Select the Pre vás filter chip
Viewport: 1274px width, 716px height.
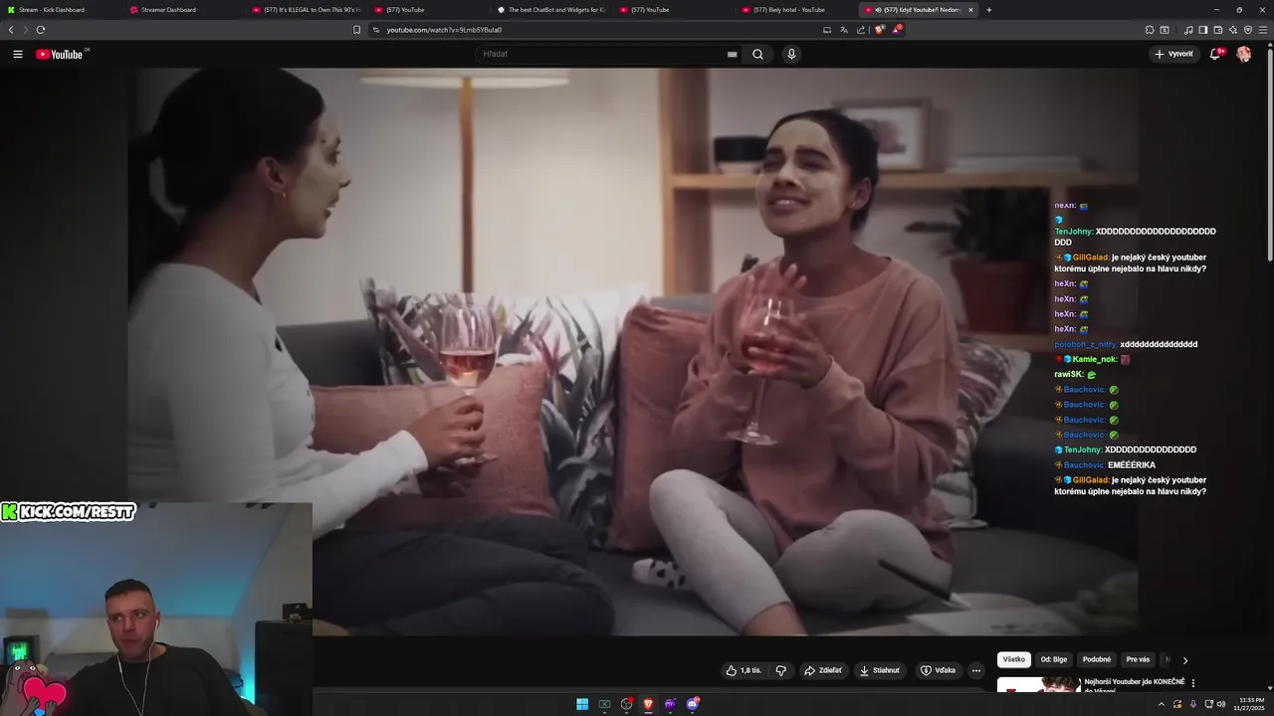(x=1138, y=659)
